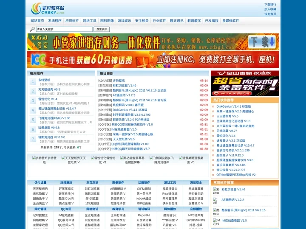Open 教育教学 category in navigation
This screenshot has width=306, height=229.
(x=194, y=21)
